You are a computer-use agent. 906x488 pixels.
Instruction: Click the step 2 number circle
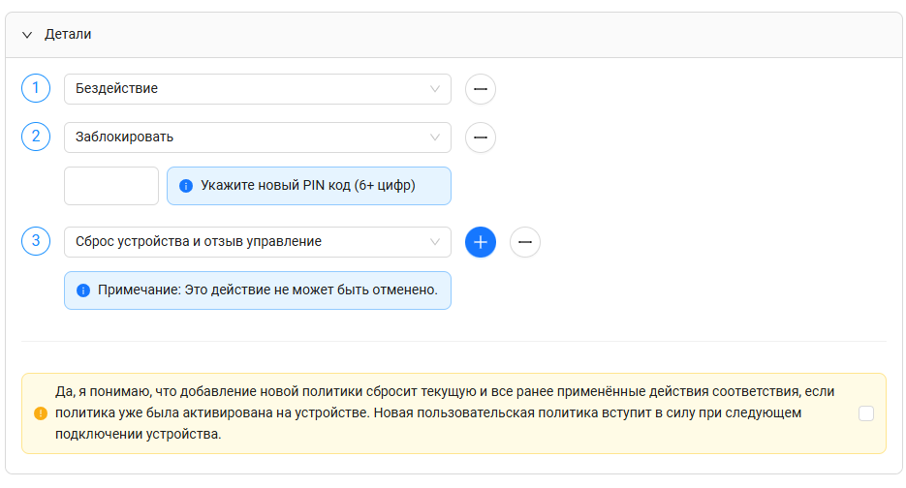pyautogui.click(x=36, y=137)
